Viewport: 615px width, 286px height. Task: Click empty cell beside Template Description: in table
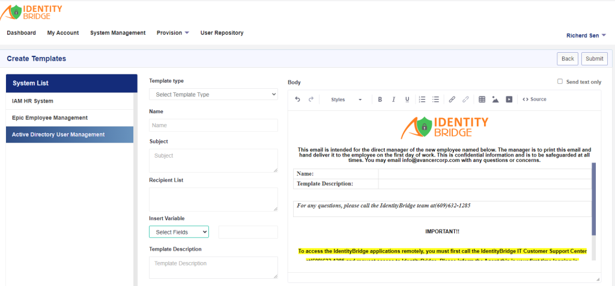(485, 183)
